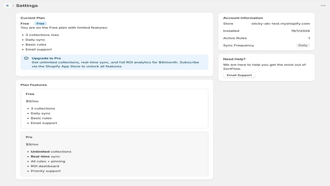Click the Active Rules label
Screen dimensions: 330x186
click(235, 38)
